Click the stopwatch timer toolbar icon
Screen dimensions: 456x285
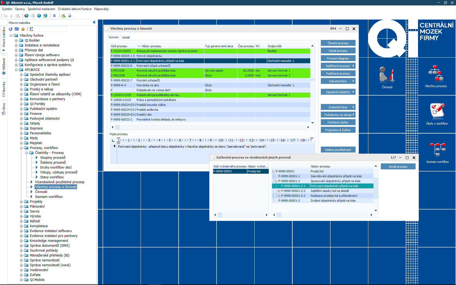(70, 16)
